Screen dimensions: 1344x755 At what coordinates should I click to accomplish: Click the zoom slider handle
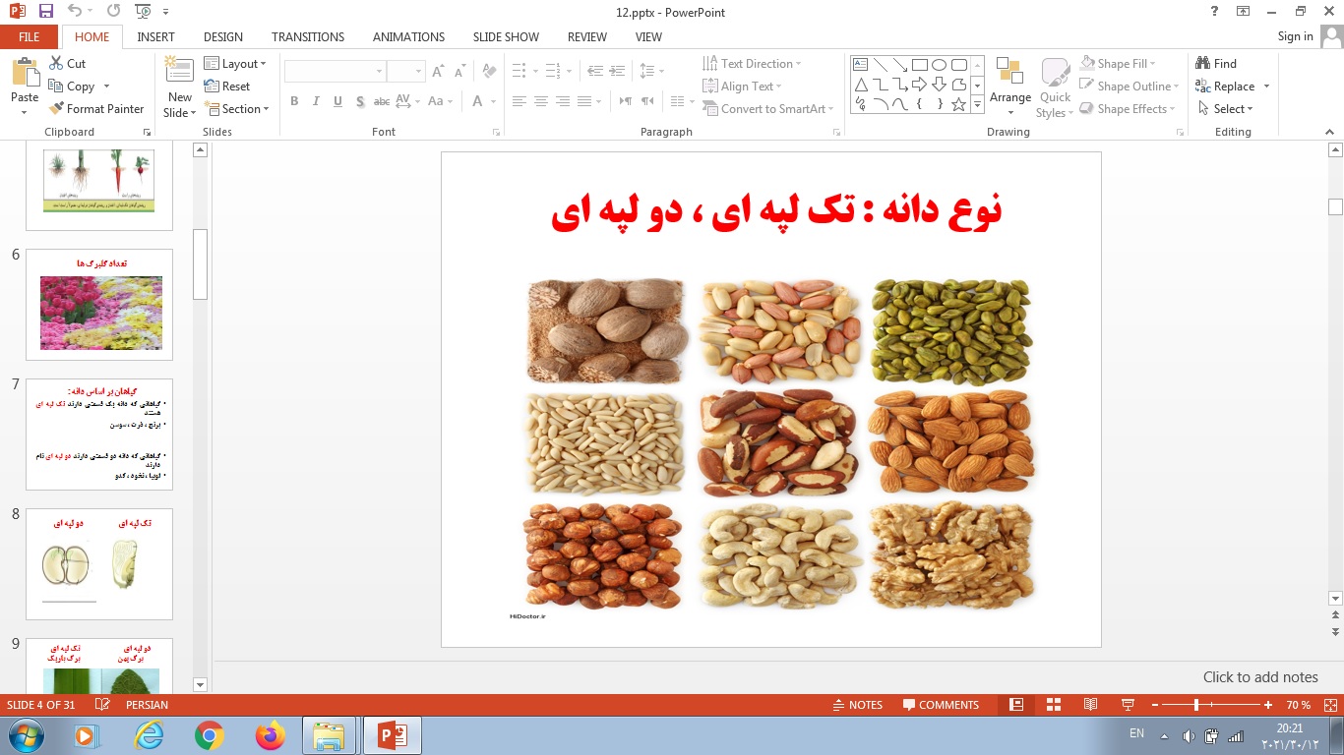point(1196,705)
